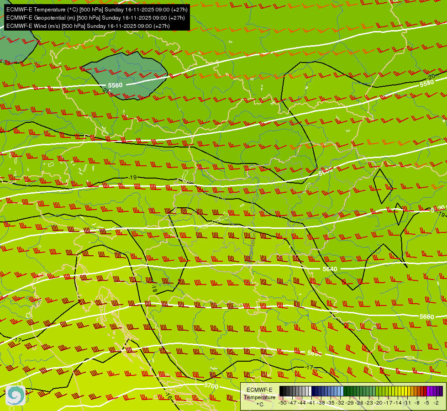
Task: Select the ECMWF-E Geopotential 500 hPa title line
Action: [95, 18]
